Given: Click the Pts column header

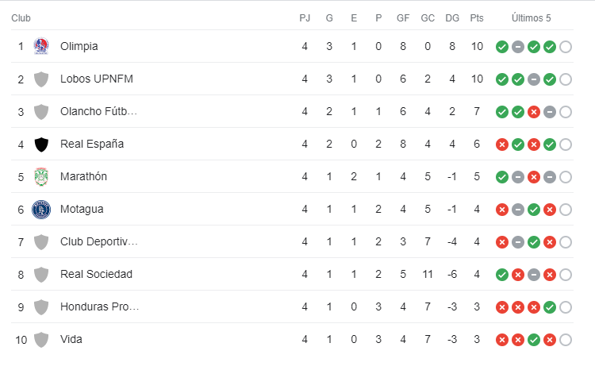Looking at the screenshot, I should [476, 17].
